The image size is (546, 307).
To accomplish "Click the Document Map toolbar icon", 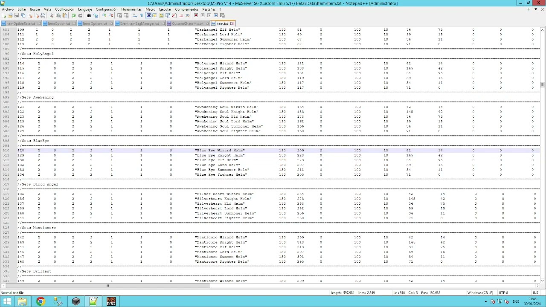I will 161,15.
